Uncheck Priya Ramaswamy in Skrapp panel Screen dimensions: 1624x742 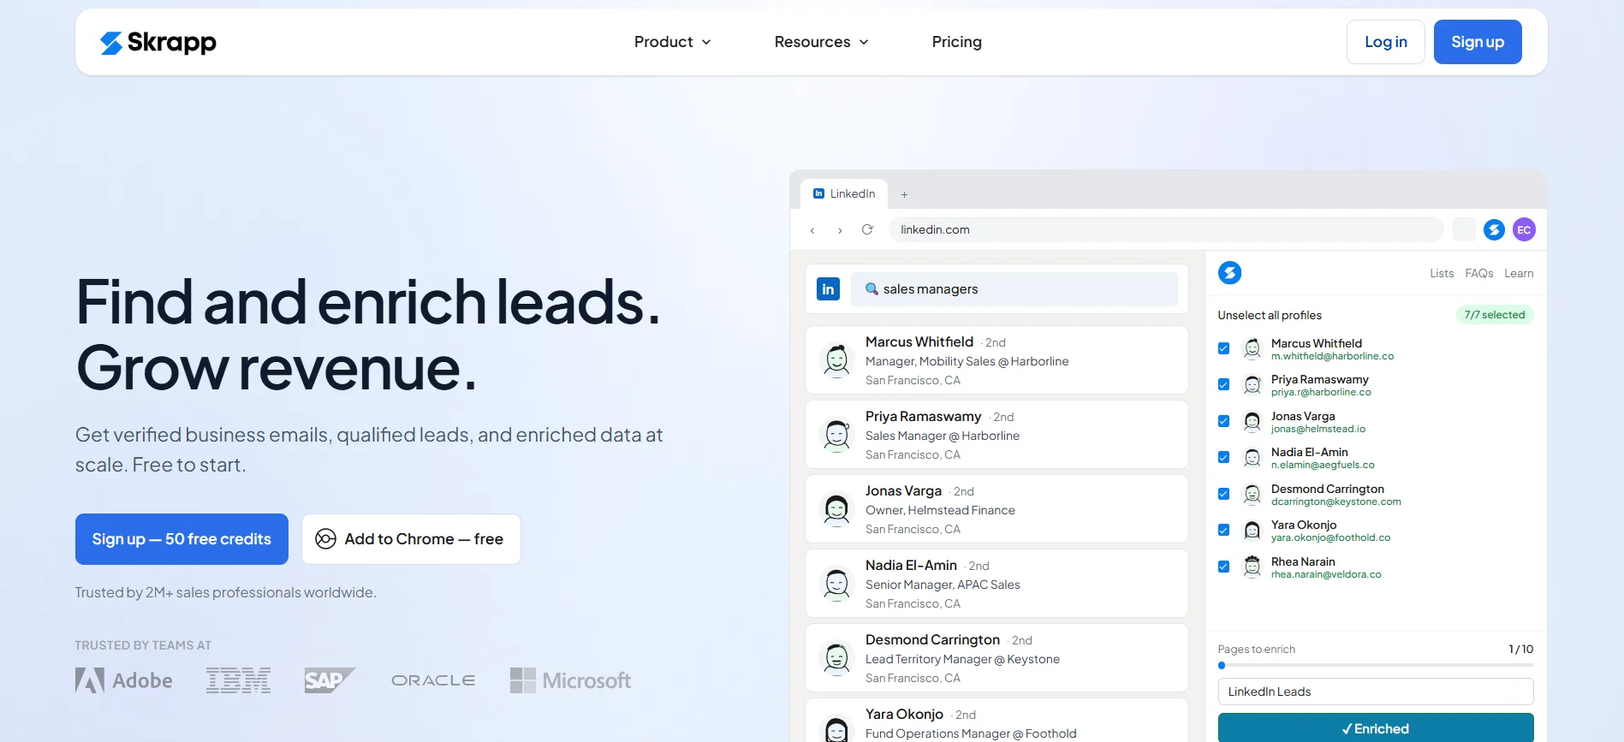tap(1223, 384)
